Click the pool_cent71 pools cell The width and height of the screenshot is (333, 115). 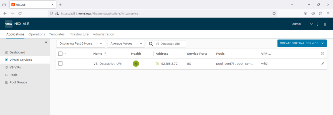235,63
